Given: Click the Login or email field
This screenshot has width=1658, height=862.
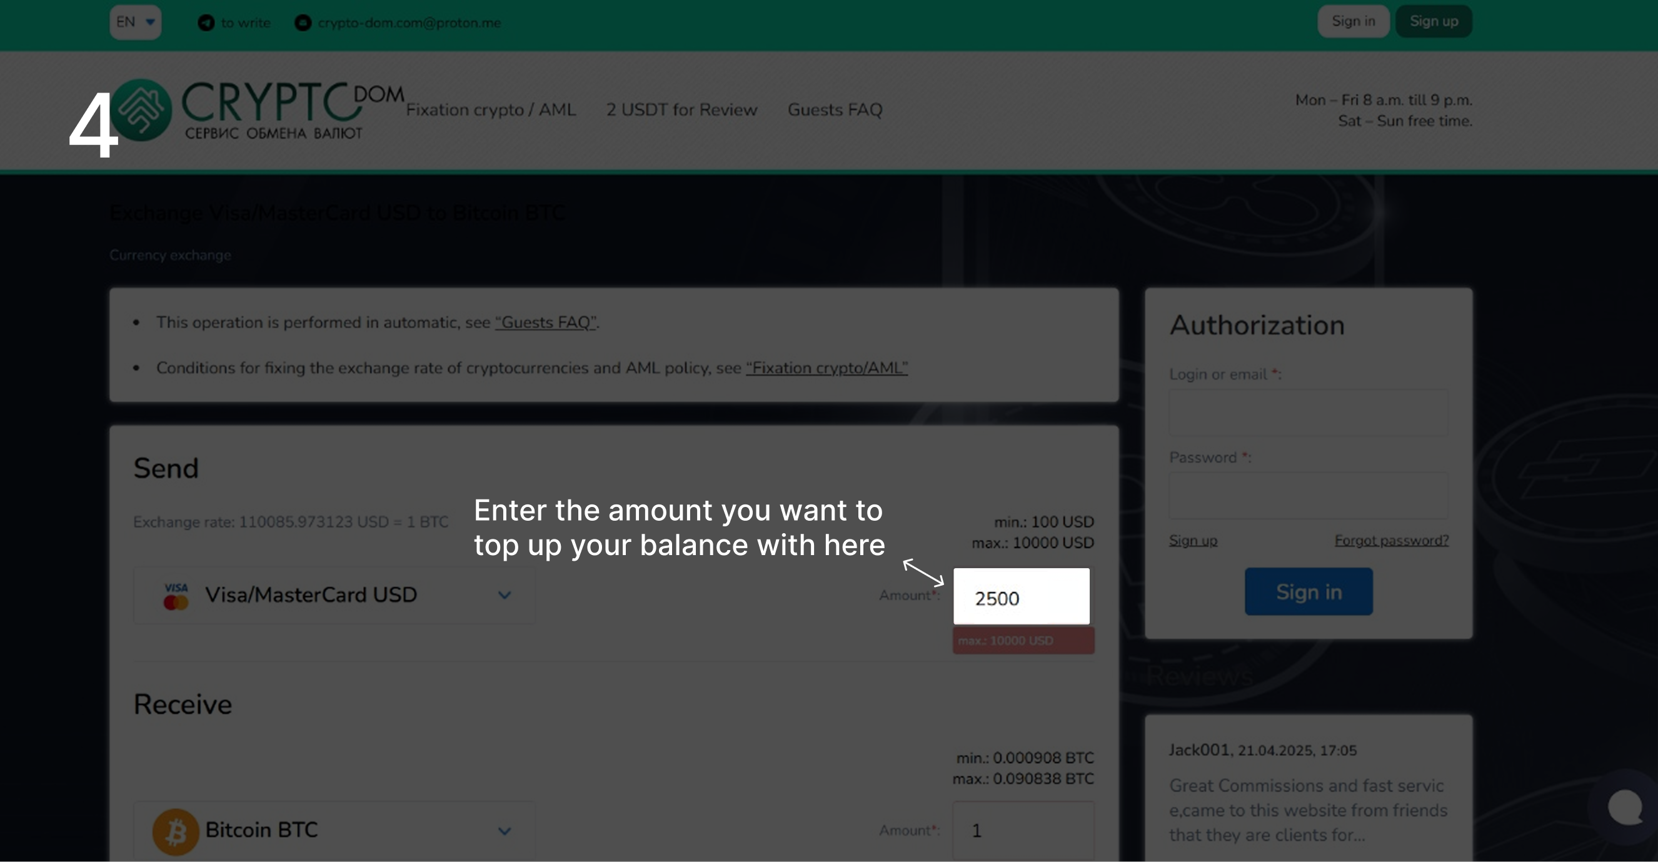Looking at the screenshot, I should tap(1309, 413).
